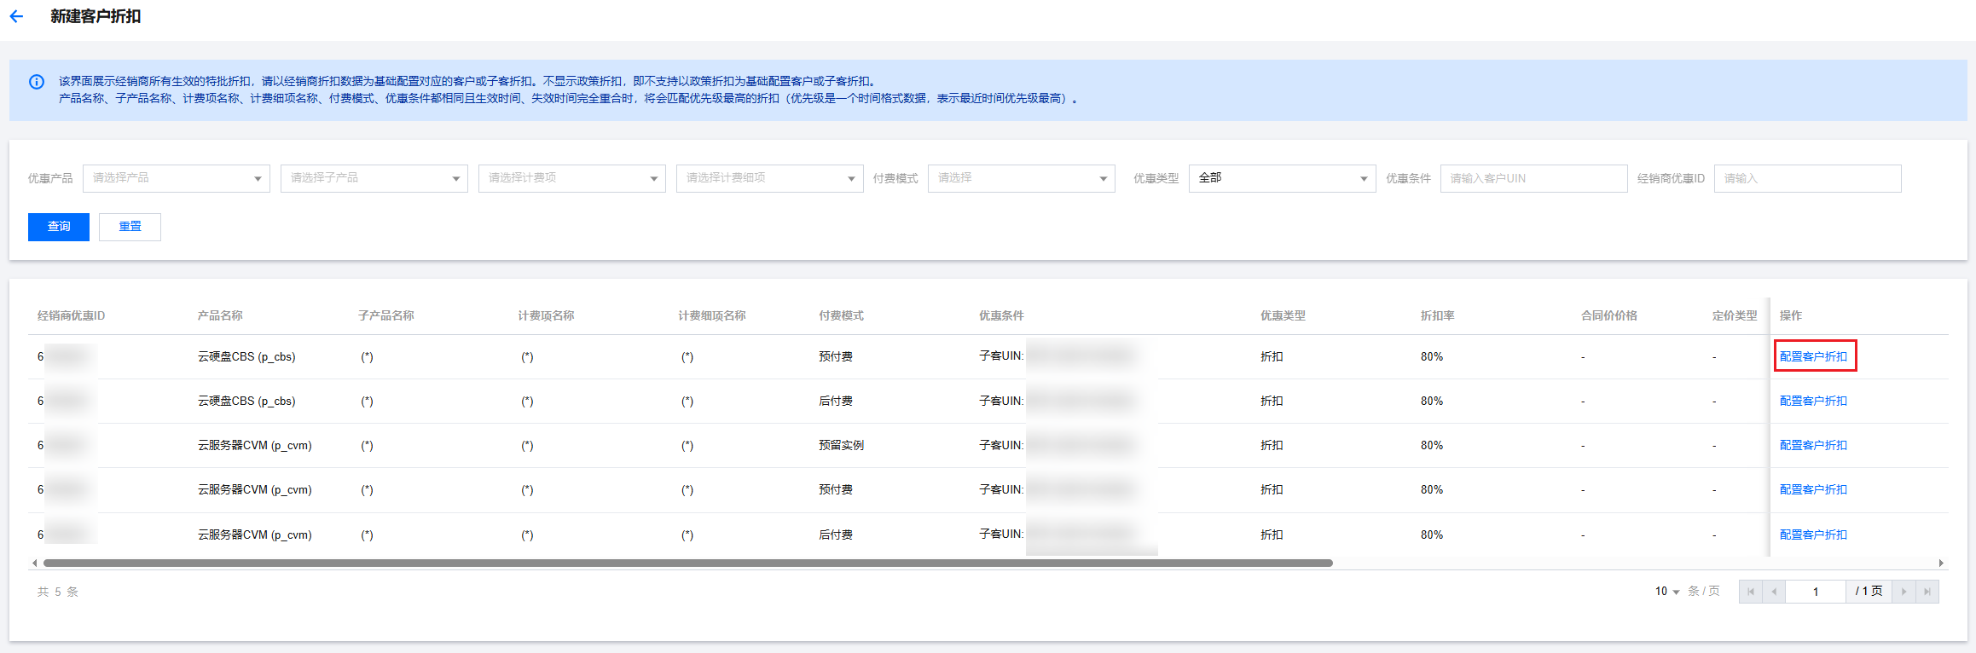Open the 优惠类型 dropdown showing 全部
This screenshot has width=1976, height=653.
click(x=1282, y=178)
